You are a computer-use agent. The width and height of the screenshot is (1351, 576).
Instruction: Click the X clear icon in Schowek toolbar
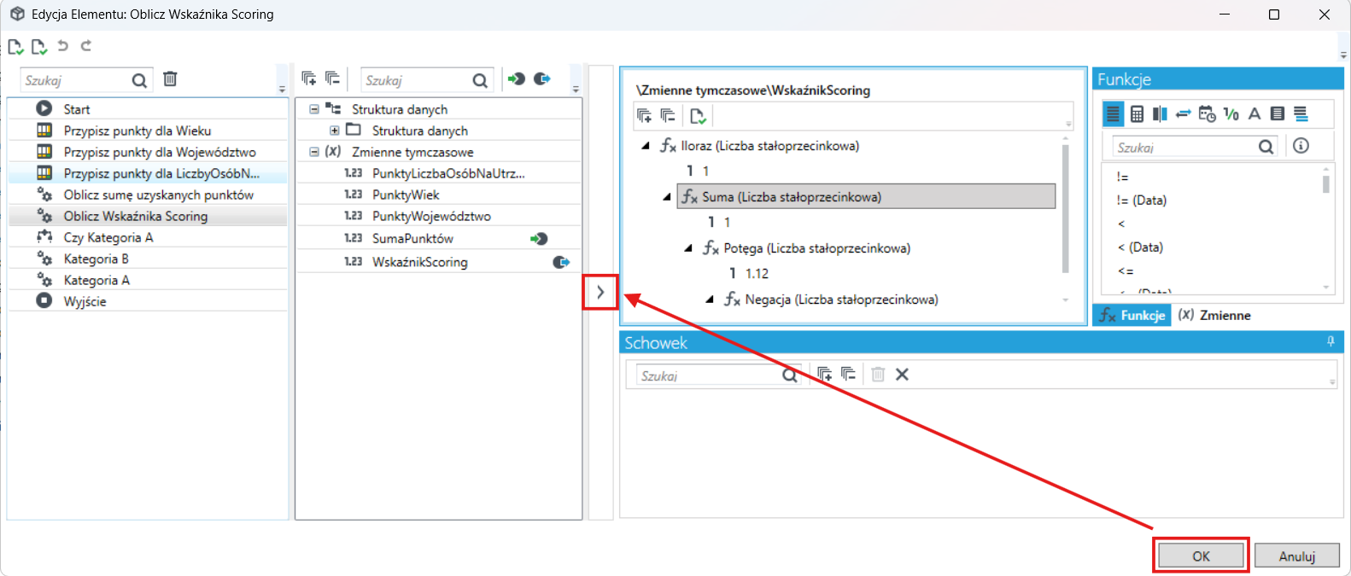click(902, 375)
